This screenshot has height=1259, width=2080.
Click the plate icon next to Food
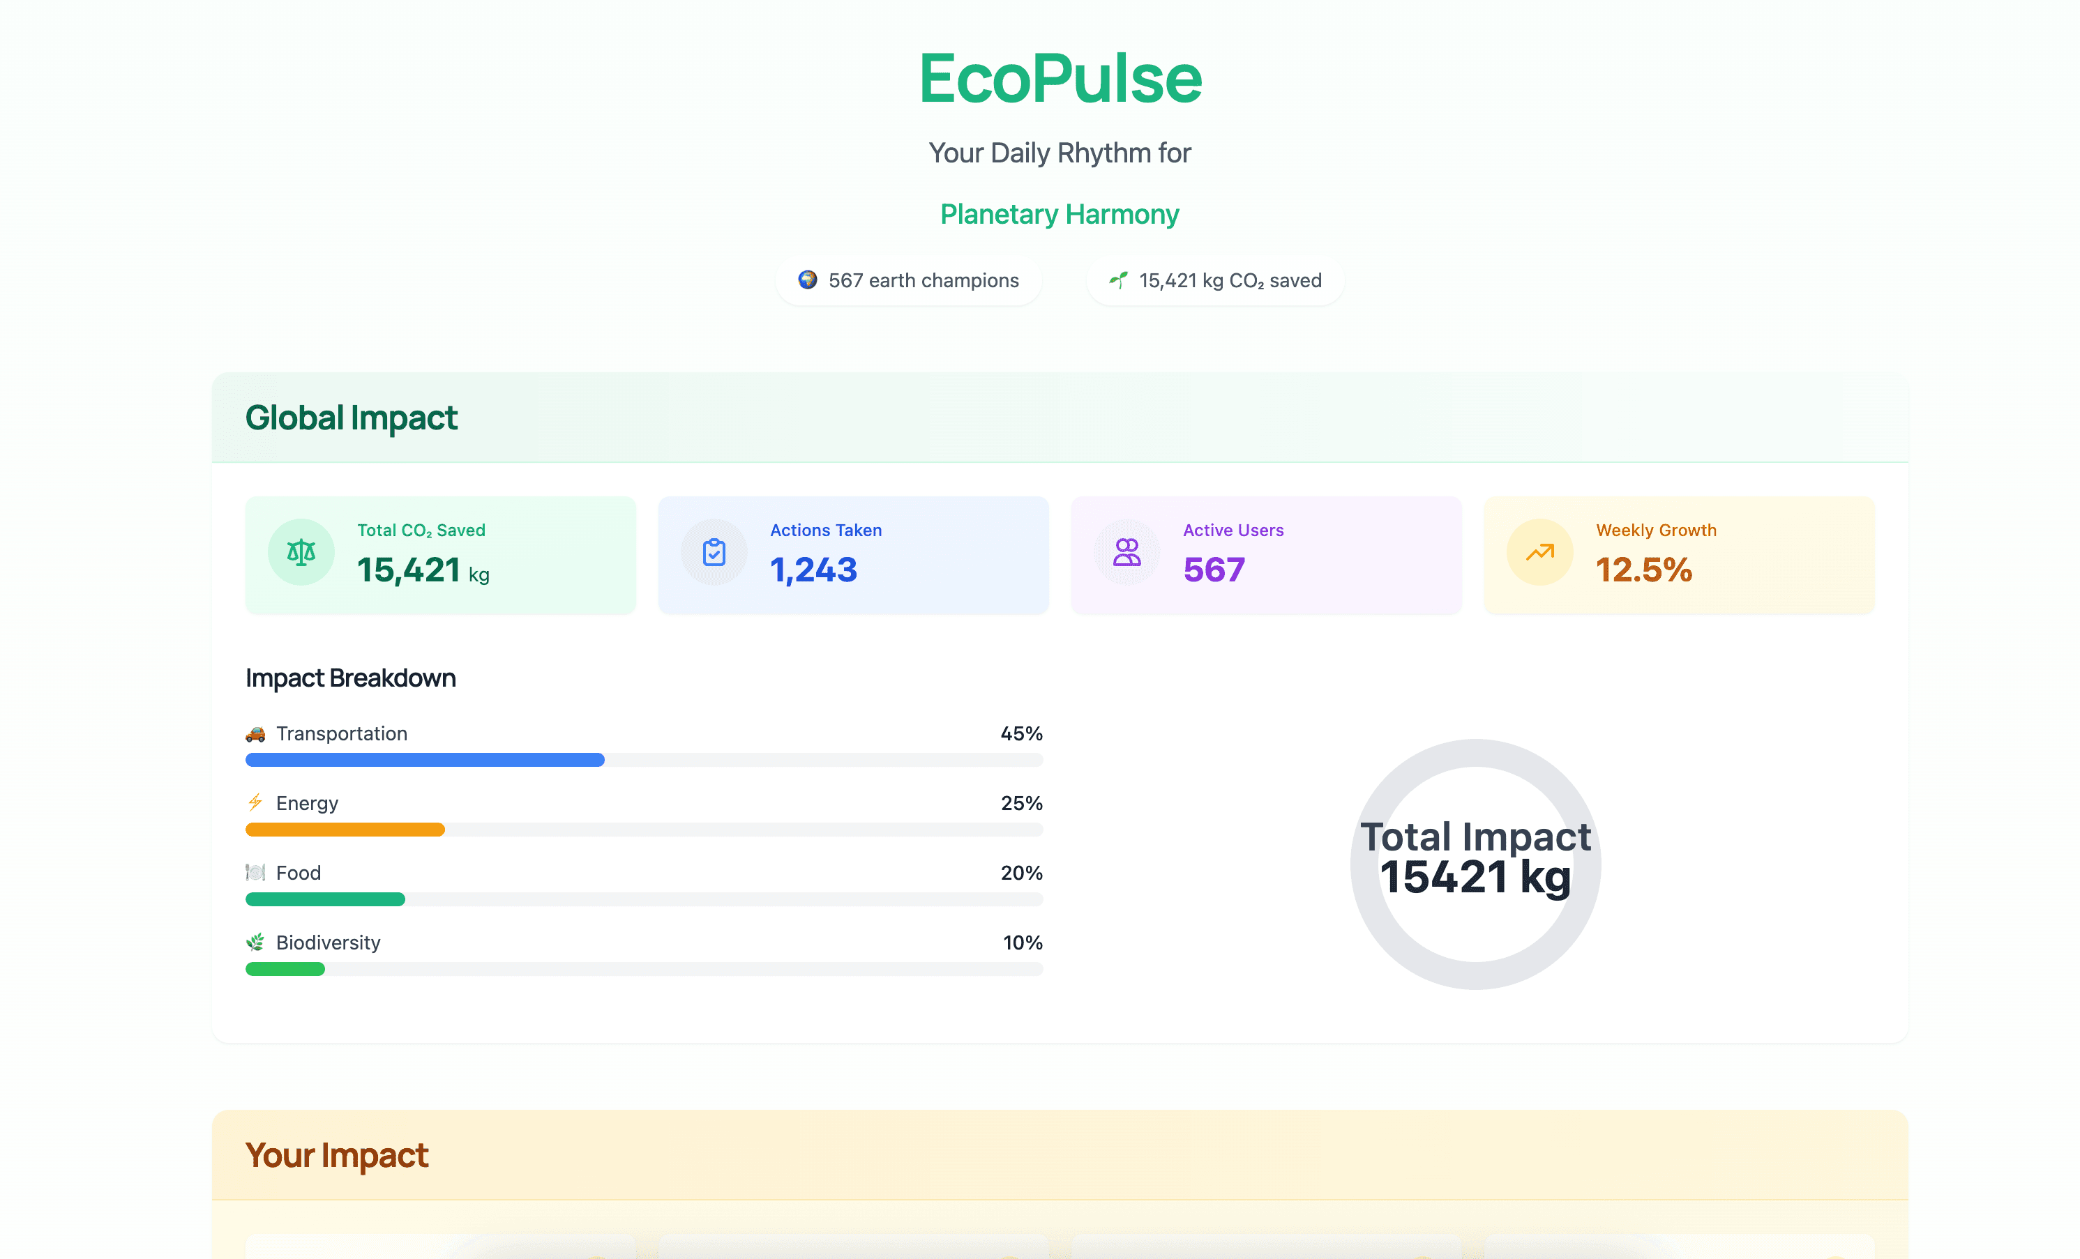255,873
